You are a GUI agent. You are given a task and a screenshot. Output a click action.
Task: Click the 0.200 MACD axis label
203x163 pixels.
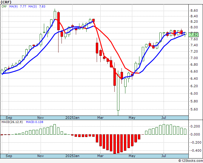click(x=195, y=127)
